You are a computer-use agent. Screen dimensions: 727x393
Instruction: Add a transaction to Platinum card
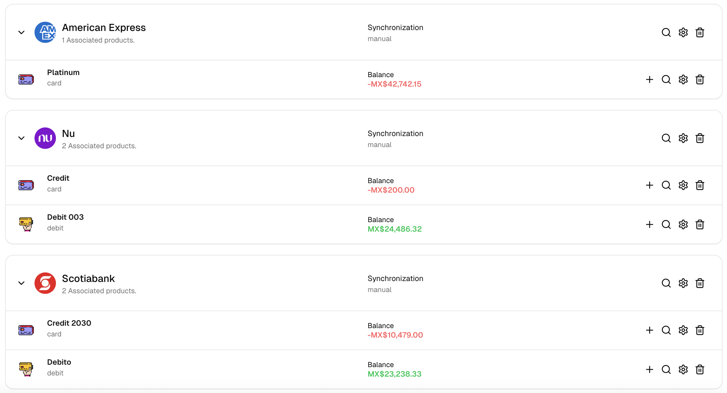[649, 79]
